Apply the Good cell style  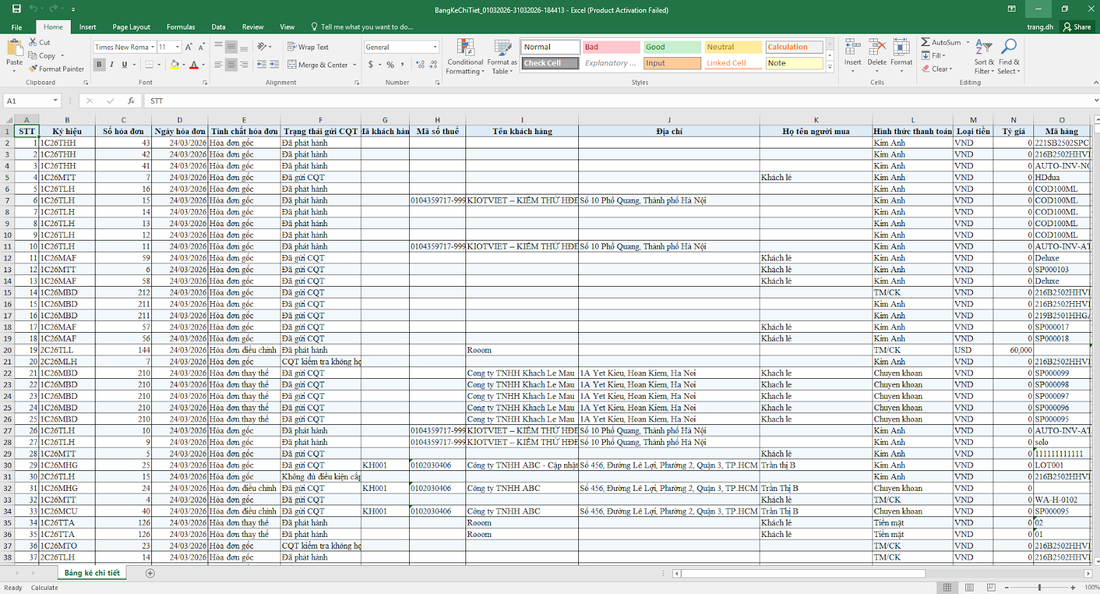(x=672, y=47)
